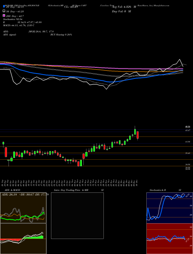Click the blue 20 Day legend swatch
The width and height of the screenshot is (193, 254).
[x=4, y=7]
